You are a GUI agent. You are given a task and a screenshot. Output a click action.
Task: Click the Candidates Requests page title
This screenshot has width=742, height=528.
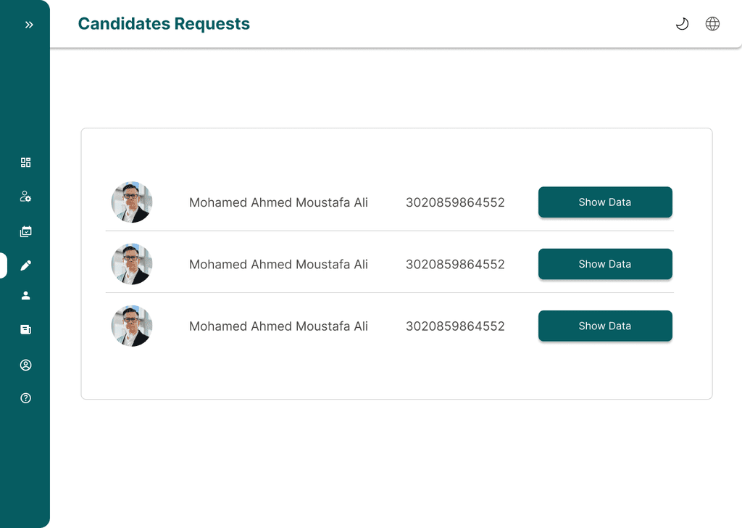[164, 24]
